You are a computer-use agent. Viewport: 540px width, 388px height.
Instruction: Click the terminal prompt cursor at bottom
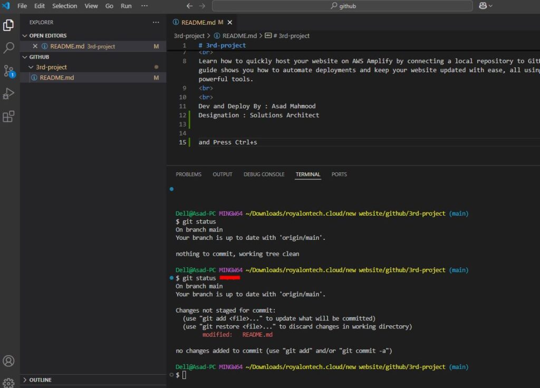click(x=184, y=375)
